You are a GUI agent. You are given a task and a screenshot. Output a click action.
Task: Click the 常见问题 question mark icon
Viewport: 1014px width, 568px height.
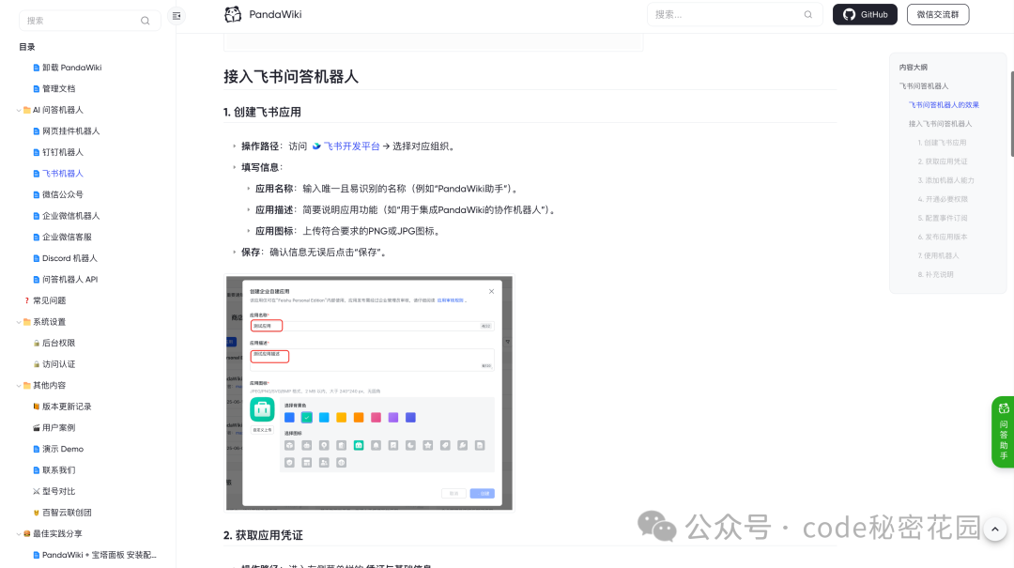(26, 300)
